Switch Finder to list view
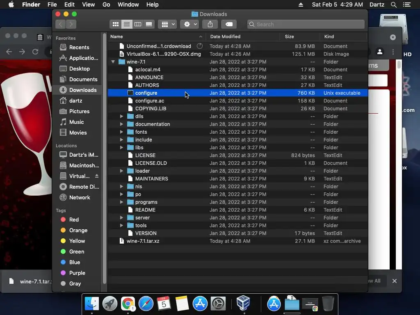This screenshot has width=420, height=315. point(127,24)
